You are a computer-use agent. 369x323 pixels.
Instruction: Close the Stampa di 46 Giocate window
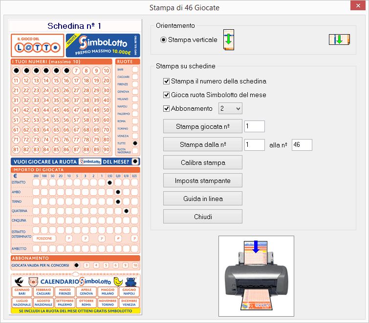pos(358,6)
